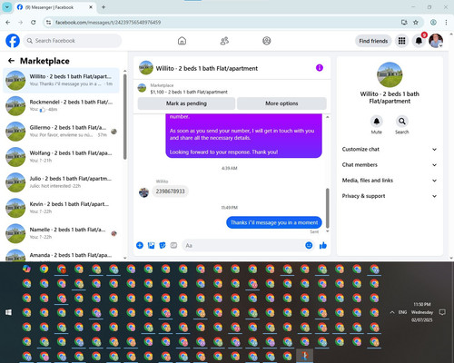Open the tab search dropdown in Chrome
454x363 pixels.
[x=6, y=7]
